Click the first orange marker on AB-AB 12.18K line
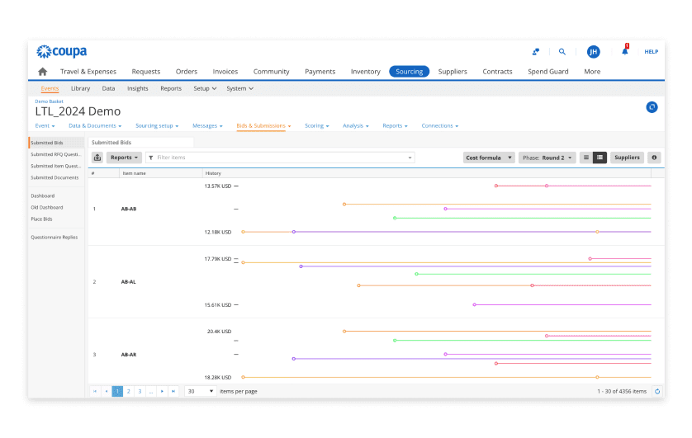Image resolution: width=692 pixels, height=438 pixels. pos(243,232)
